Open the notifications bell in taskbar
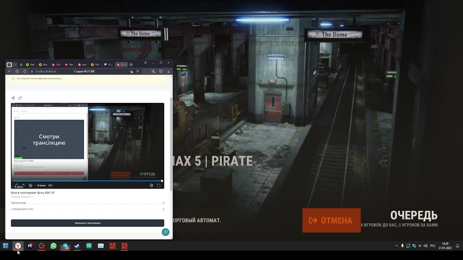The height and width of the screenshot is (260, 463). point(457,246)
